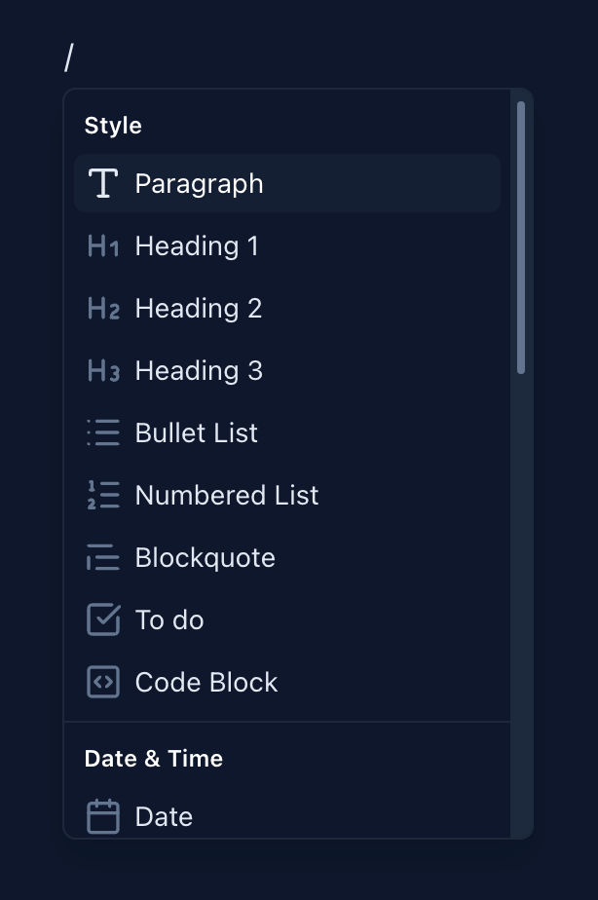Choose the Numbered List text label
598x900 pixels.
[227, 495]
